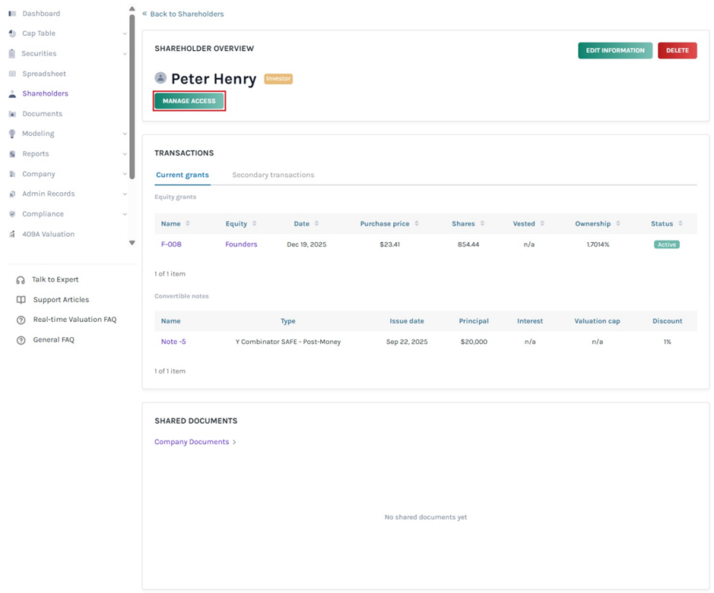
Task: Click the Reports icon in sidebar
Action: (12, 153)
